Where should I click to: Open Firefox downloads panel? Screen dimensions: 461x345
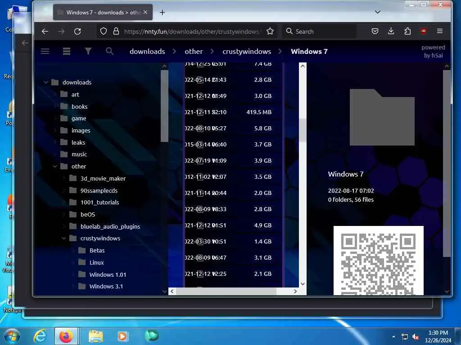(391, 31)
